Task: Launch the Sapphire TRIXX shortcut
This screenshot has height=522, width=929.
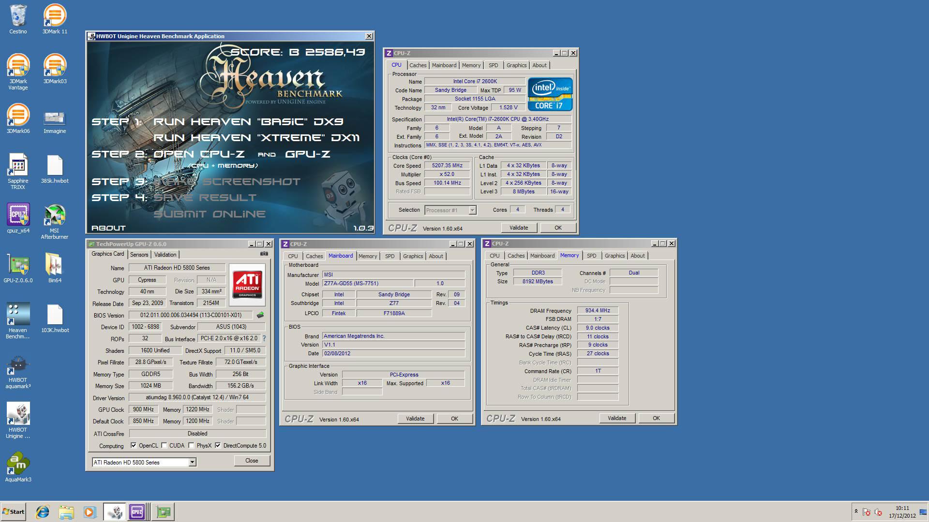Action: (18, 171)
